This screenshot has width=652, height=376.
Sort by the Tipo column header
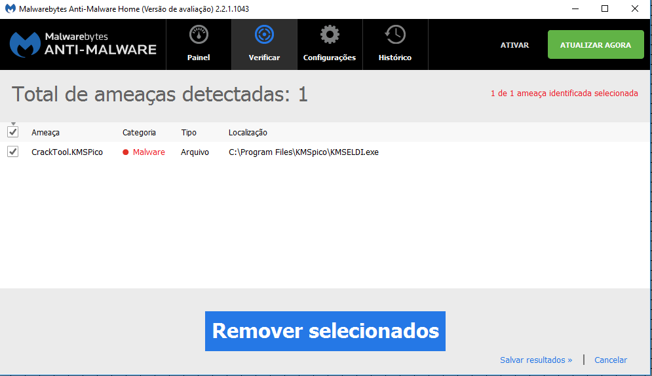[x=189, y=132]
